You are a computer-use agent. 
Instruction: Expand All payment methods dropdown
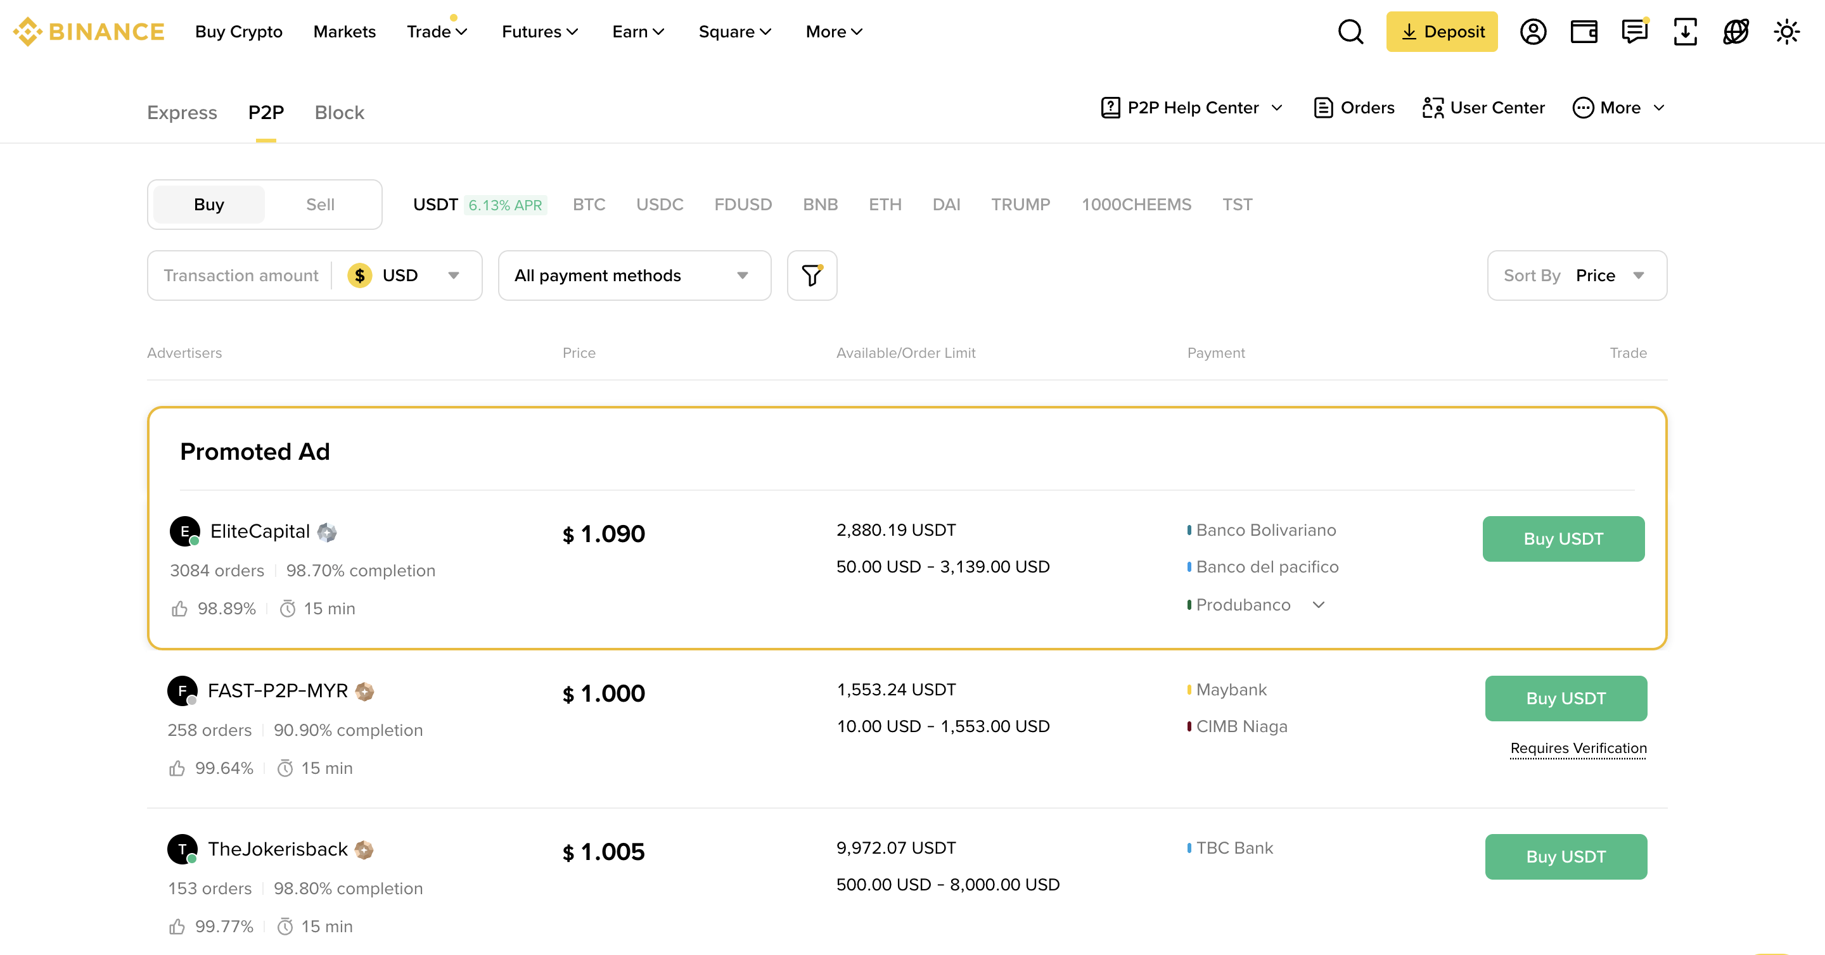pos(634,275)
